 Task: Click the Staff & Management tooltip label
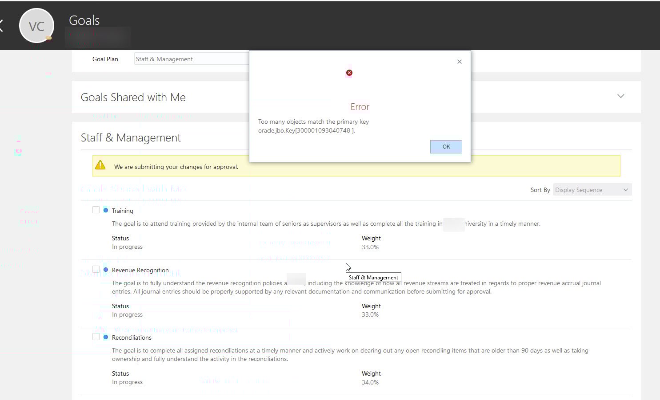pyautogui.click(x=373, y=277)
